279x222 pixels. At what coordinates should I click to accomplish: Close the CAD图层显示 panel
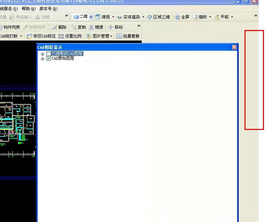(234, 47)
